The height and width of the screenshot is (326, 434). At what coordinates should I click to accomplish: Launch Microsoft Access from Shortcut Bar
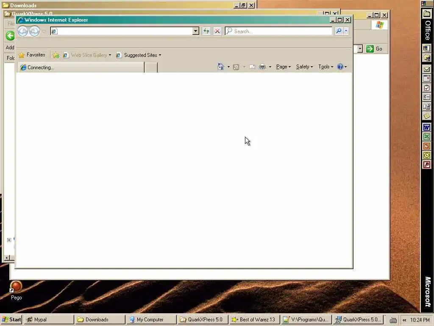(426, 165)
